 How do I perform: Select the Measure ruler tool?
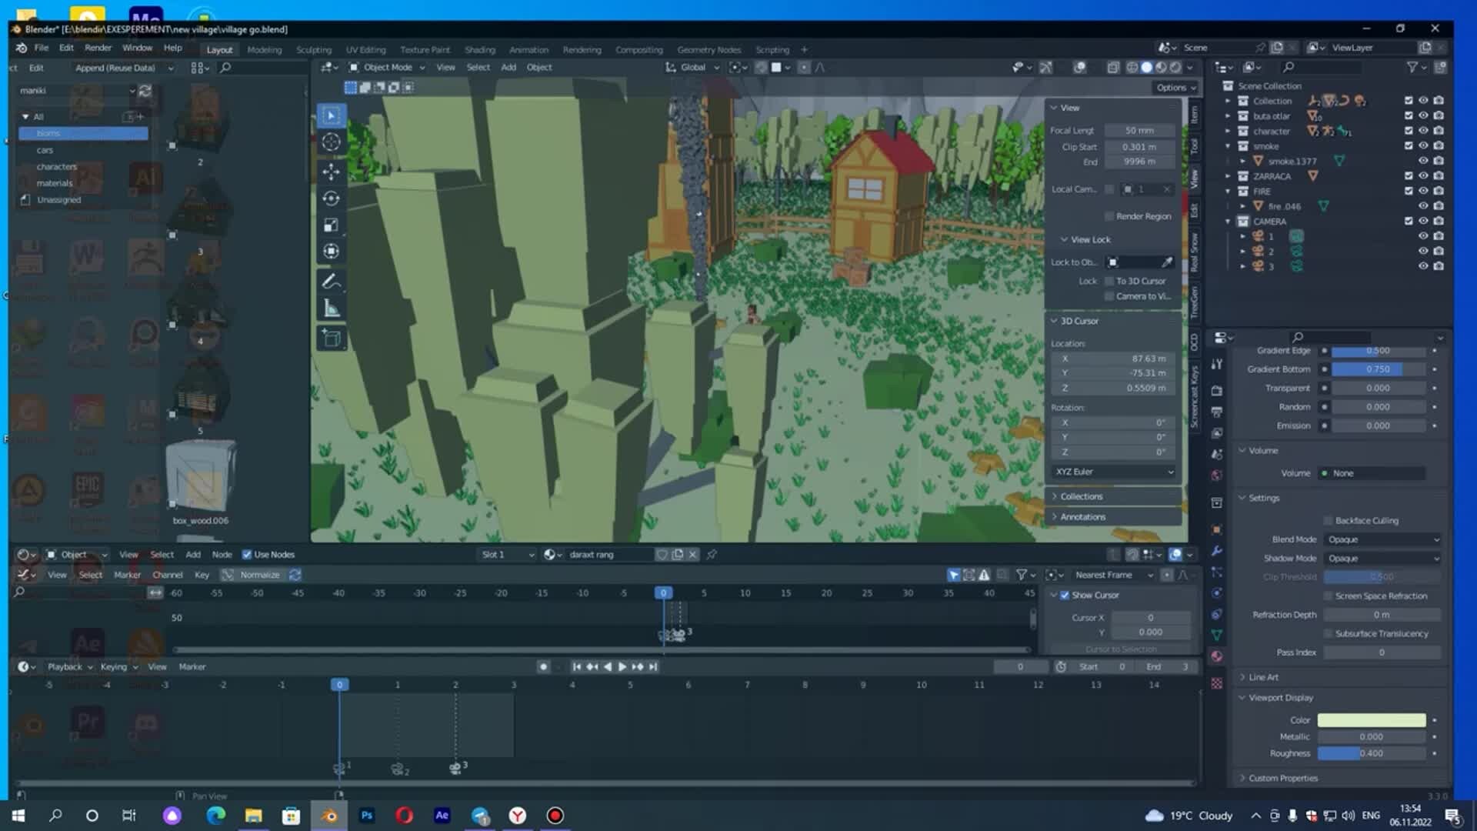pos(331,309)
